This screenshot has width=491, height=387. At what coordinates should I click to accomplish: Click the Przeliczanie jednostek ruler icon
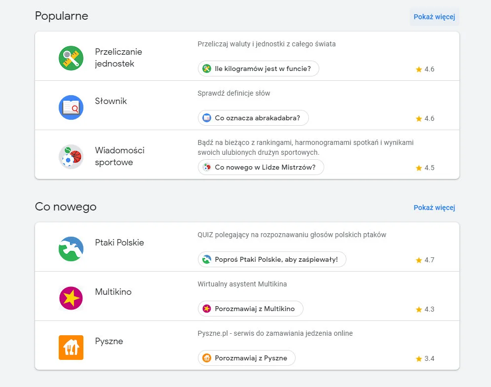(71, 58)
